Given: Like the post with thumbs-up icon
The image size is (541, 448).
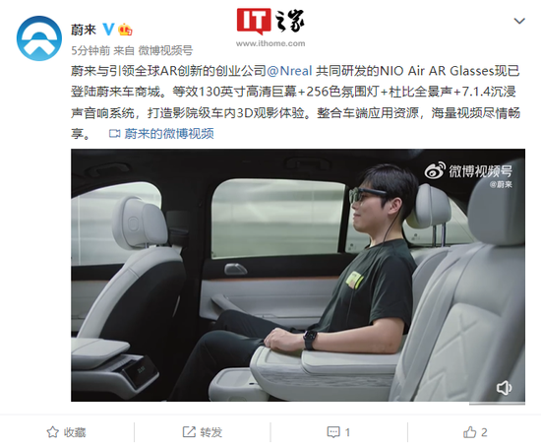Looking at the screenshot, I should pyautogui.click(x=469, y=432).
